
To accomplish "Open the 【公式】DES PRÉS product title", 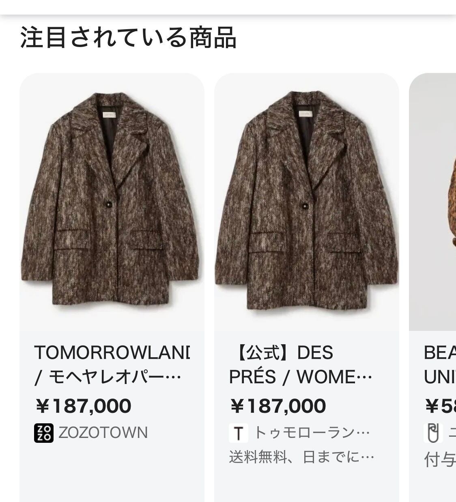I will click(301, 365).
